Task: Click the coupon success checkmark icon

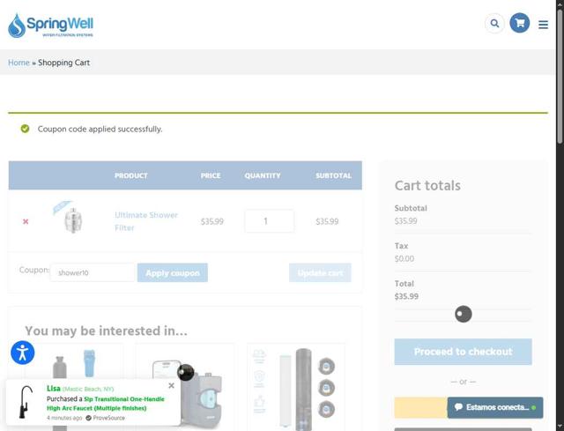Action: 25,129
